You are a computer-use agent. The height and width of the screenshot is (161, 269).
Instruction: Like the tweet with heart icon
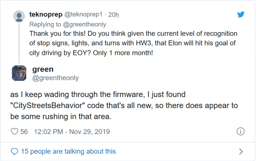click(15, 132)
